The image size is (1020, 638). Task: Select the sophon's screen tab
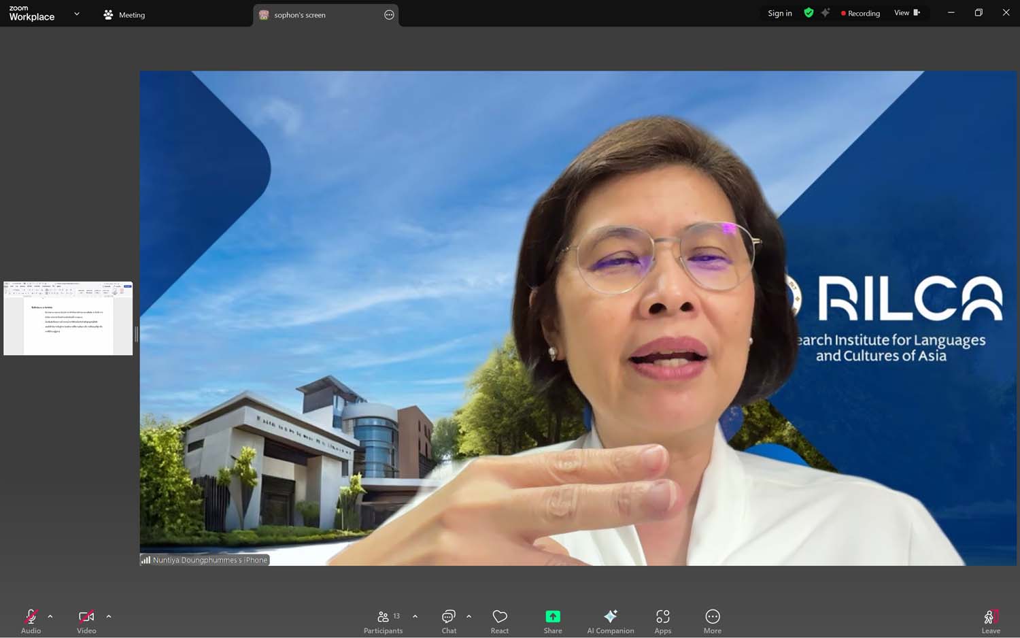(x=300, y=15)
